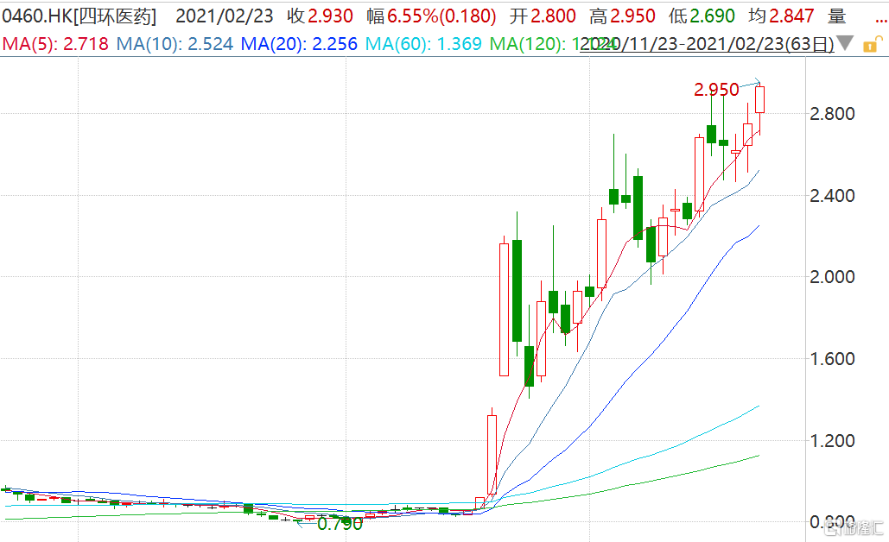This screenshot has height=542, width=889.
Task: Click the 2021/02/23 date in header
Action: tap(225, 16)
